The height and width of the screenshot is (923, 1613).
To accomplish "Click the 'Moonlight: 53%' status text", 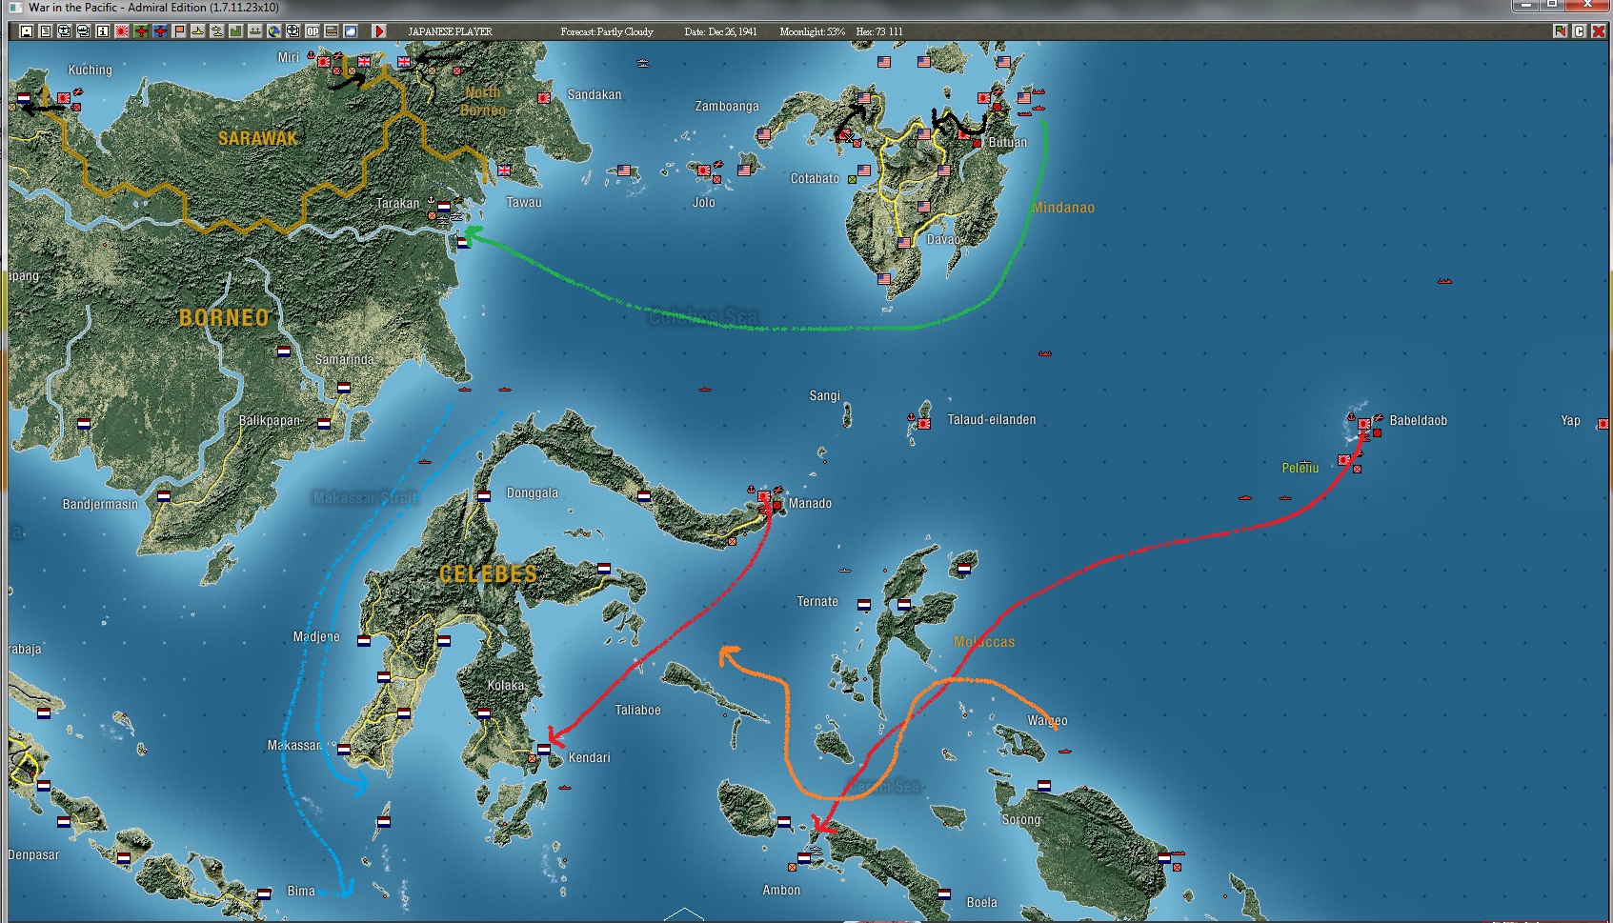I will coord(813,31).
